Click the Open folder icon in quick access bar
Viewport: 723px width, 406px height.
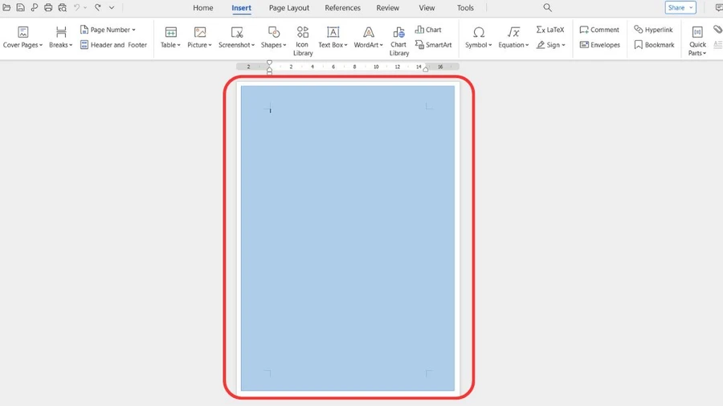[x=6, y=7]
